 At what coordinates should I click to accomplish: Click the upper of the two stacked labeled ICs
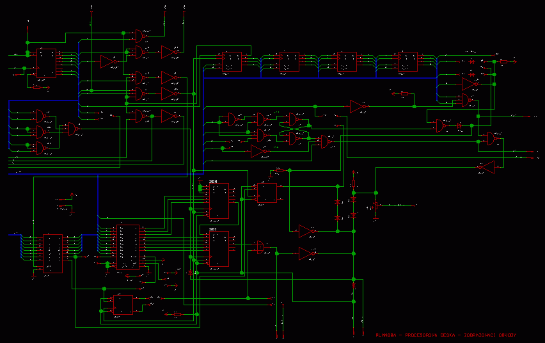(218, 200)
